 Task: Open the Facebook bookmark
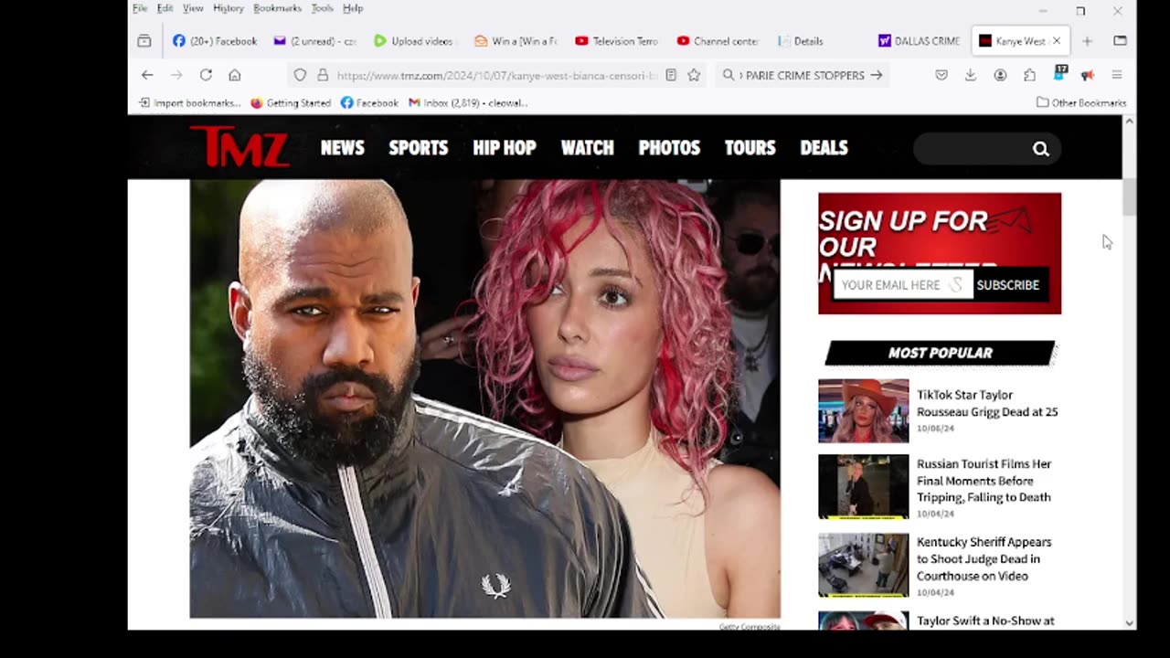(x=369, y=102)
